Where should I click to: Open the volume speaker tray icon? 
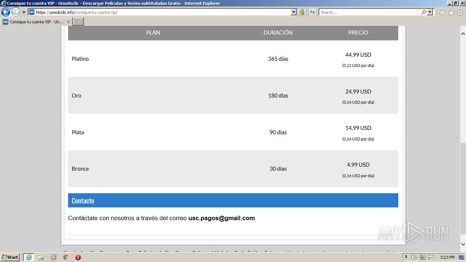[414, 257]
